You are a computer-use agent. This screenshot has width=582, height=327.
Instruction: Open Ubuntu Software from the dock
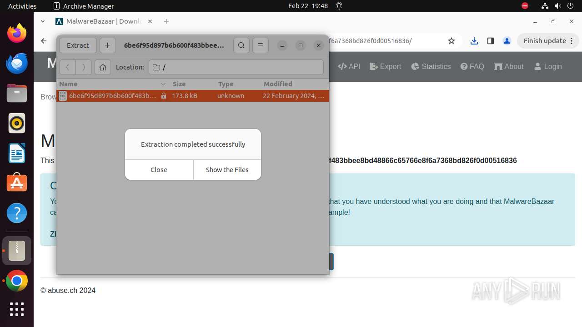17,183
